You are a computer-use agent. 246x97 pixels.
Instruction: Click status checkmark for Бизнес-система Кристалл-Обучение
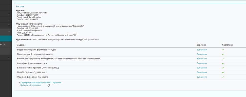223,68
